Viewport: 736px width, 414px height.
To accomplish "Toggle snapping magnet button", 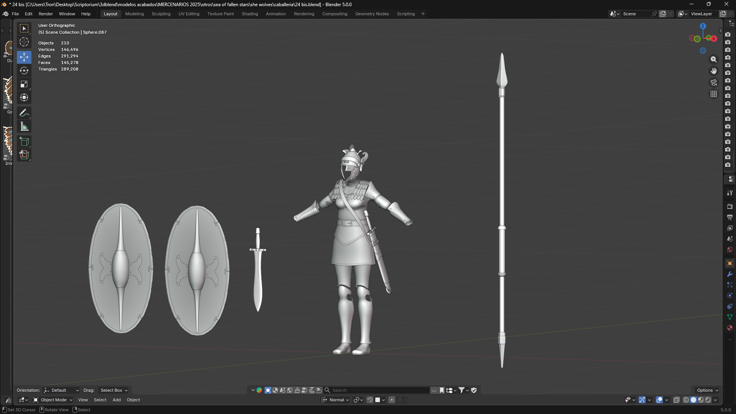I will click(370, 400).
